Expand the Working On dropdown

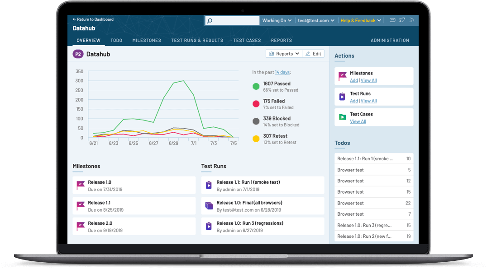point(277,21)
